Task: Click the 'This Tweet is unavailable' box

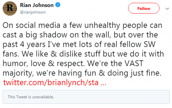Action: click(x=86, y=97)
